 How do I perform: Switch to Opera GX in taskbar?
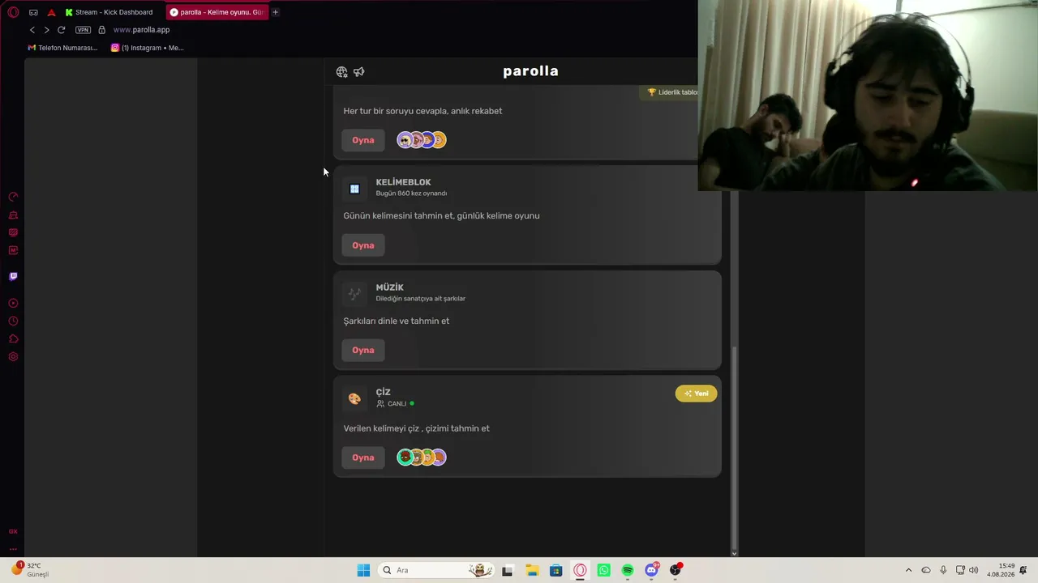pyautogui.click(x=580, y=570)
